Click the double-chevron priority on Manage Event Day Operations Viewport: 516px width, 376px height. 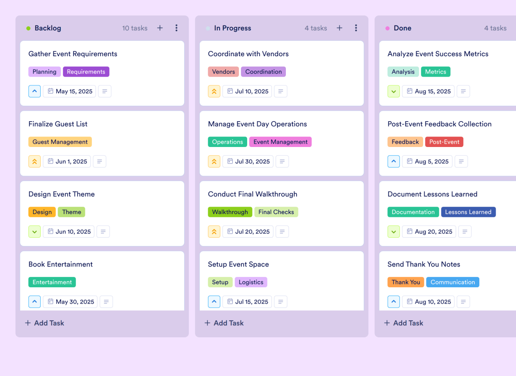pyautogui.click(x=214, y=161)
